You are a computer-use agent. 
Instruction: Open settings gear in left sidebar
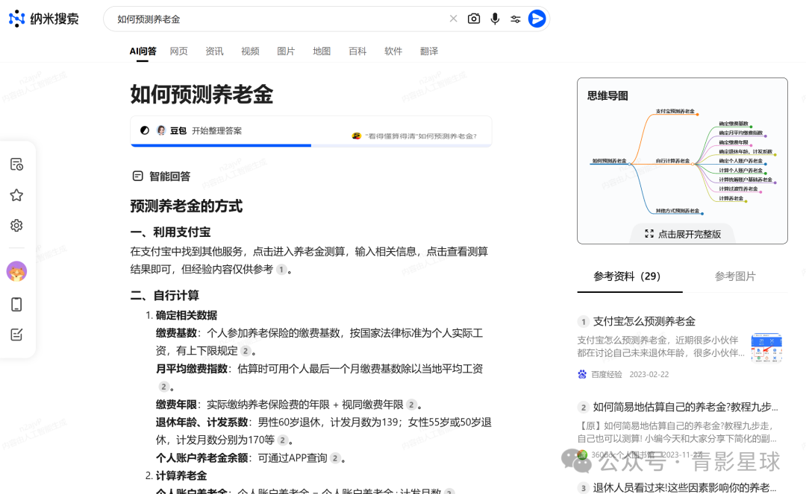click(x=16, y=225)
